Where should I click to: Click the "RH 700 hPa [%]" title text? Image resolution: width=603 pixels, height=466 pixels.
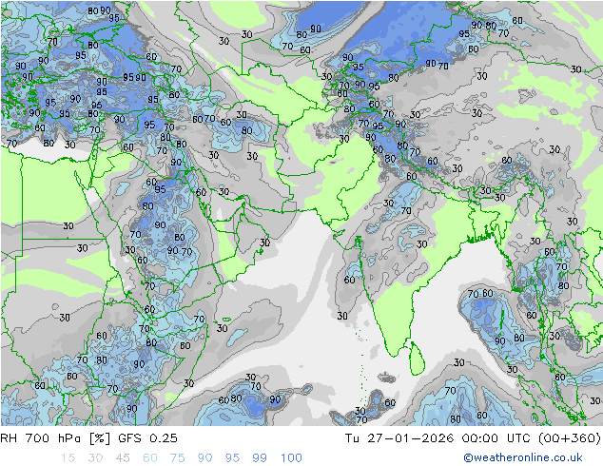point(55,437)
